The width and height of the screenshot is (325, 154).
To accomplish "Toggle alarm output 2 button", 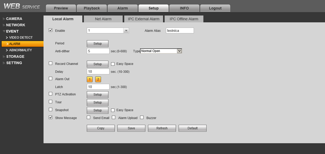I will click(98, 79).
